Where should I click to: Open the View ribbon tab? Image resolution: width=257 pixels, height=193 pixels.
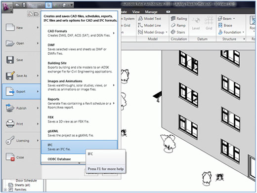pyautogui.click(x=136, y=12)
